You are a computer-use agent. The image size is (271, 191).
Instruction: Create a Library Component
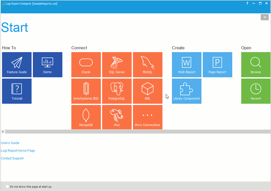187,91
